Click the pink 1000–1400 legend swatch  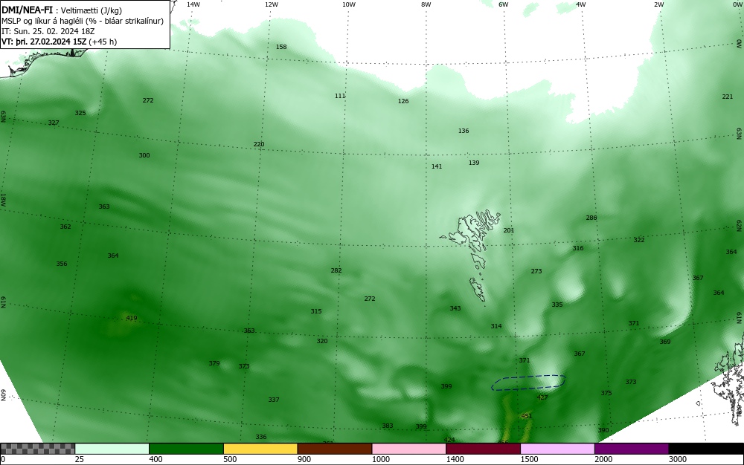coord(409,449)
